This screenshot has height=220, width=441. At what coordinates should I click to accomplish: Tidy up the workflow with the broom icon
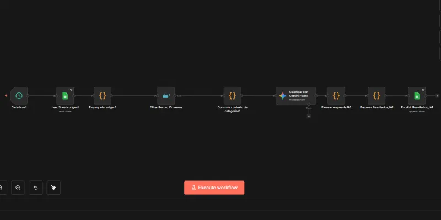click(53, 188)
